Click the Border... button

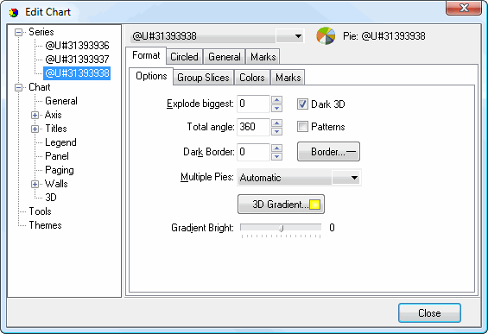click(329, 151)
